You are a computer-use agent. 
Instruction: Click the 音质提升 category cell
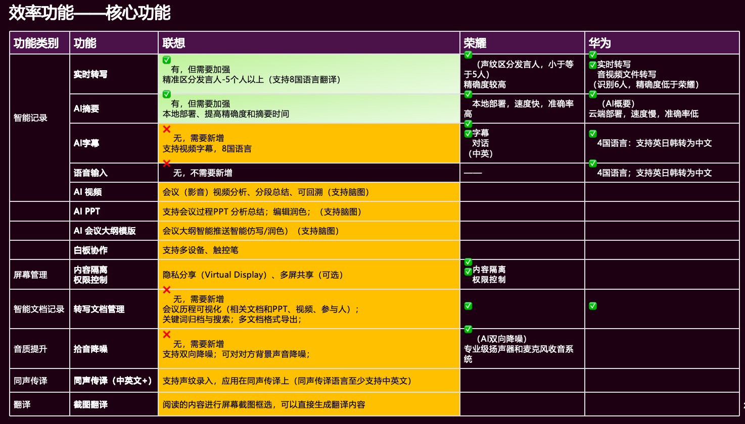(39, 349)
